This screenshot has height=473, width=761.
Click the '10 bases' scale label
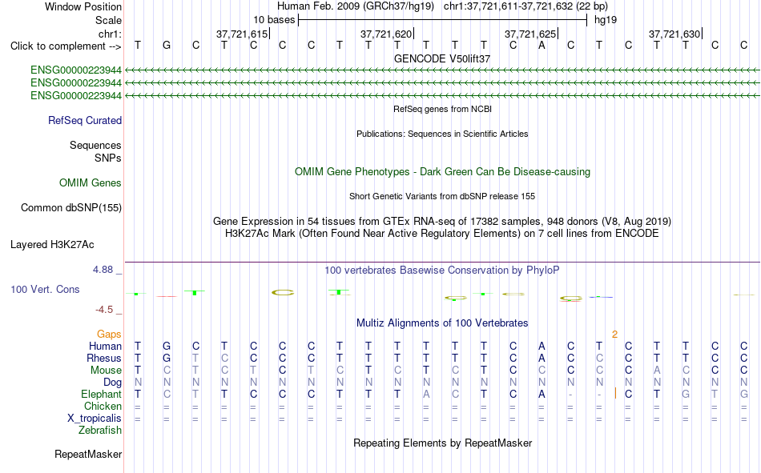click(274, 20)
